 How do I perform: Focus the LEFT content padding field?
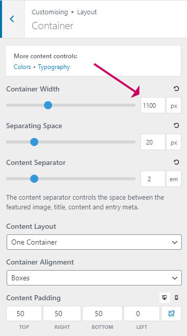[x=142, y=314]
